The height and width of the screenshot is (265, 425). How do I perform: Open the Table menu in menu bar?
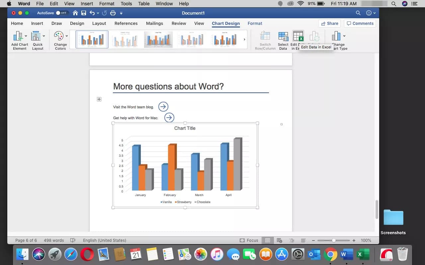pos(144,4)
